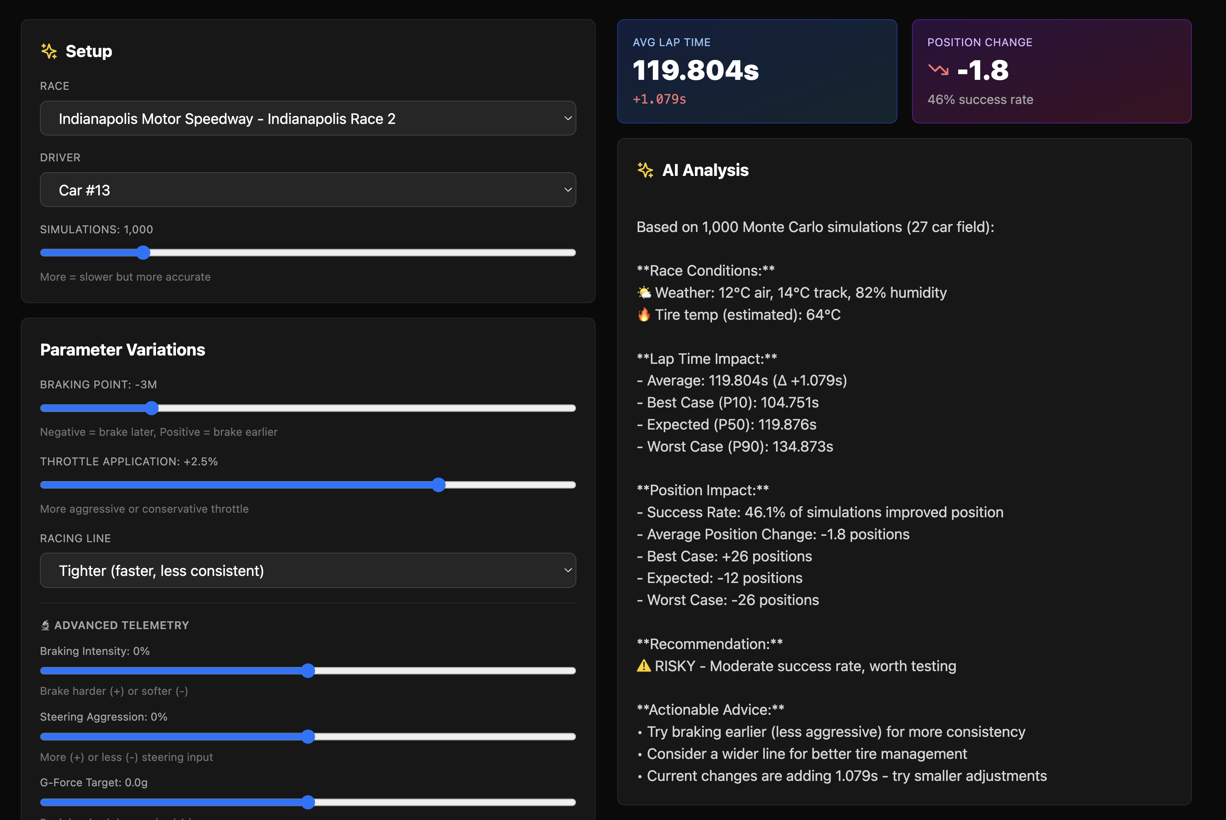Click the sparkle icon beside Setup
Image resolution: width=1226 pixels, height=820 pixels.
(x=49, y=51)
